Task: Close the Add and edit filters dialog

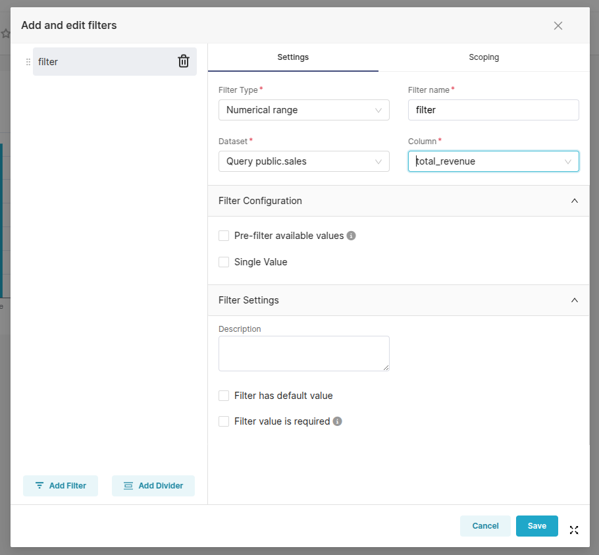Action: pos(558,26)
